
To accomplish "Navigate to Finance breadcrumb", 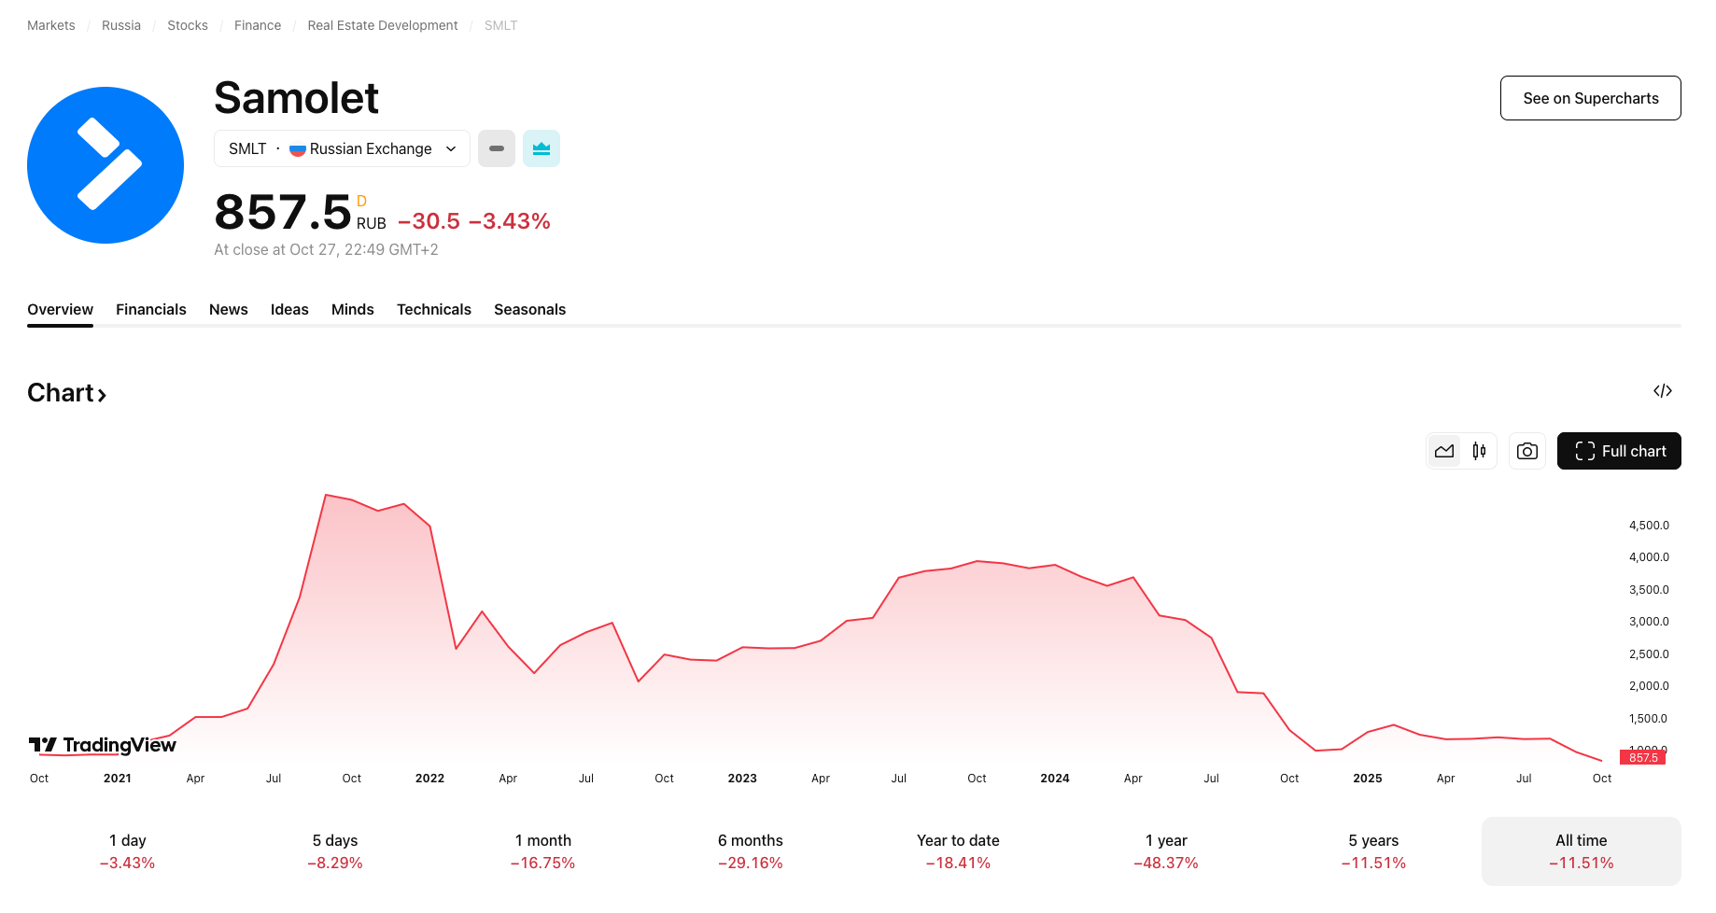I will pyautogui.click(x=258, y=25).
